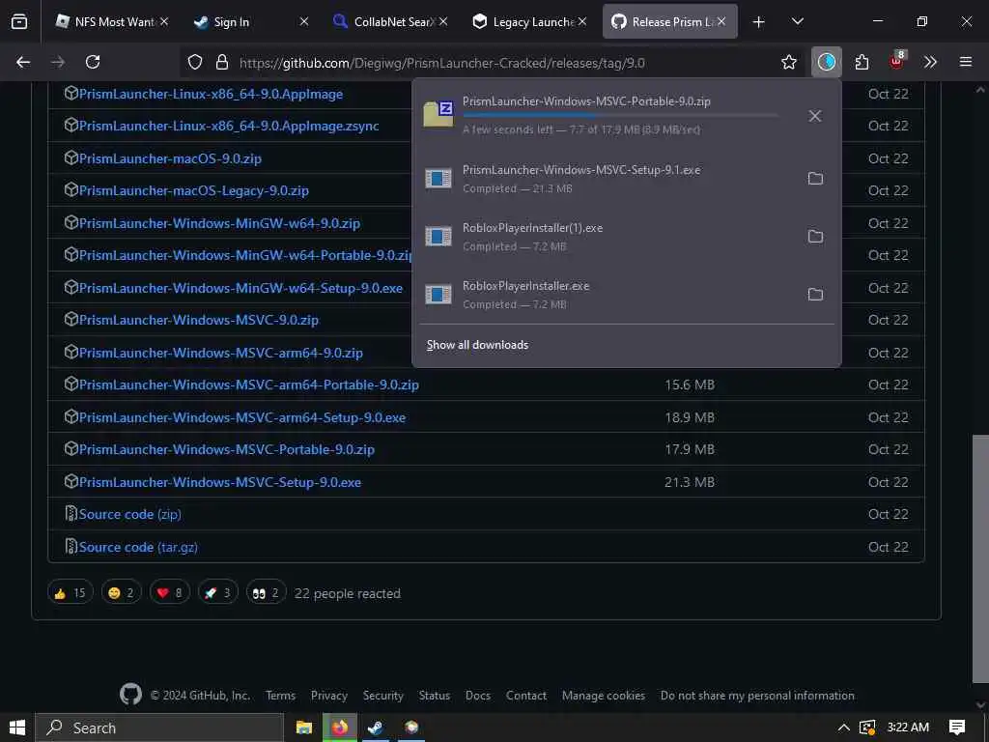This screenshot has height=742, width=989.
Task: Open Windows Start menu
Action: pyautogui.click(x=17, y=728)
